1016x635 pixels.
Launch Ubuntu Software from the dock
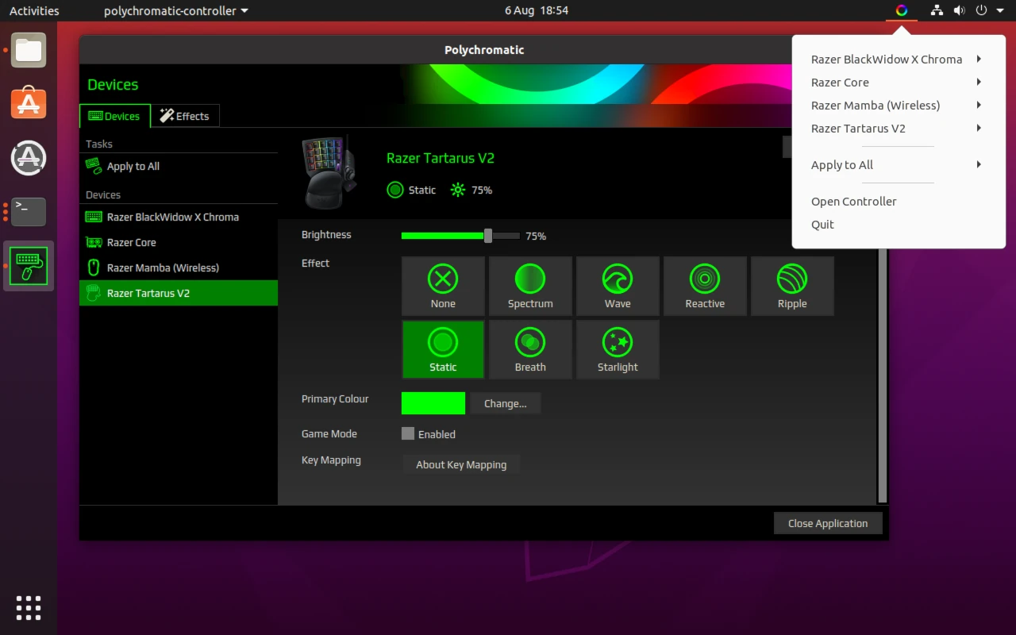coord(29,104)
